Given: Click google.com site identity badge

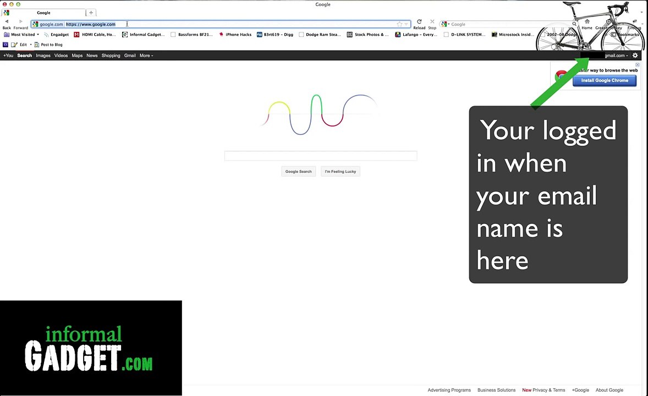Looking at the screenshot, I should click(x=48, y=24).
